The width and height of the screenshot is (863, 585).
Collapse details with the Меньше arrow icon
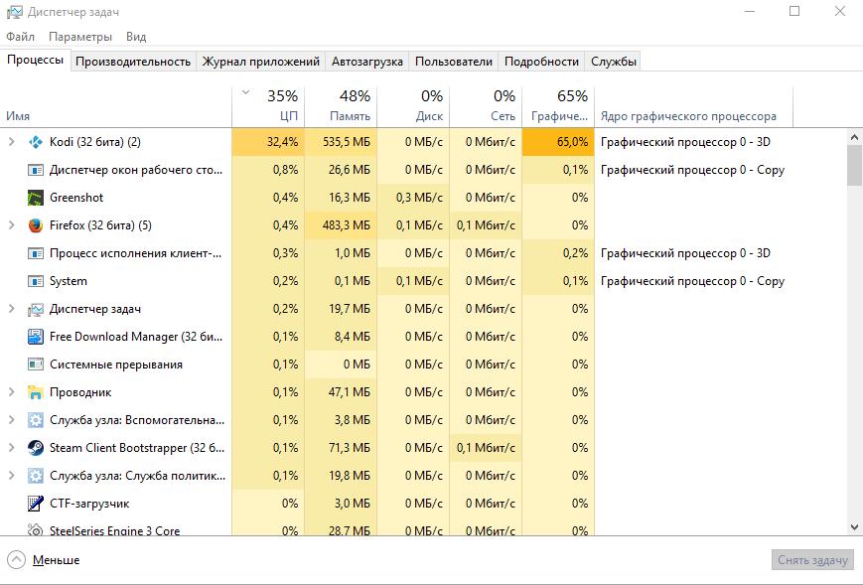coord(17,560)
